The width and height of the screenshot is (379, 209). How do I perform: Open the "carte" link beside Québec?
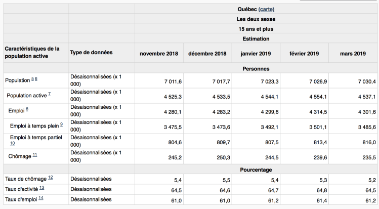(x=267, y=10)
